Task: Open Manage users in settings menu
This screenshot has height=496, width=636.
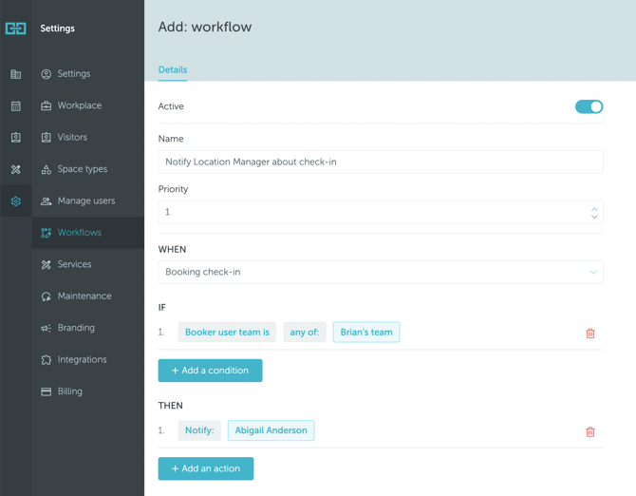Action: [85, 200]
